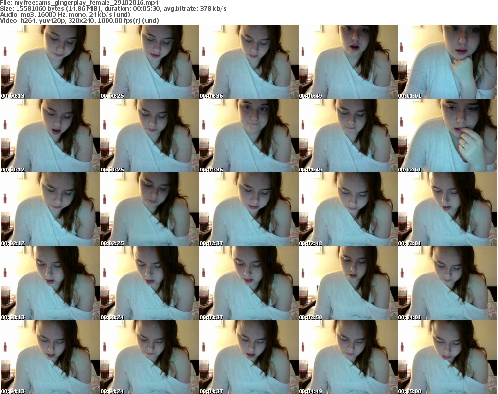Select the 'Size: 15581060 bytes' line
The width and height of the screenshot is (498, 394).
113,9
